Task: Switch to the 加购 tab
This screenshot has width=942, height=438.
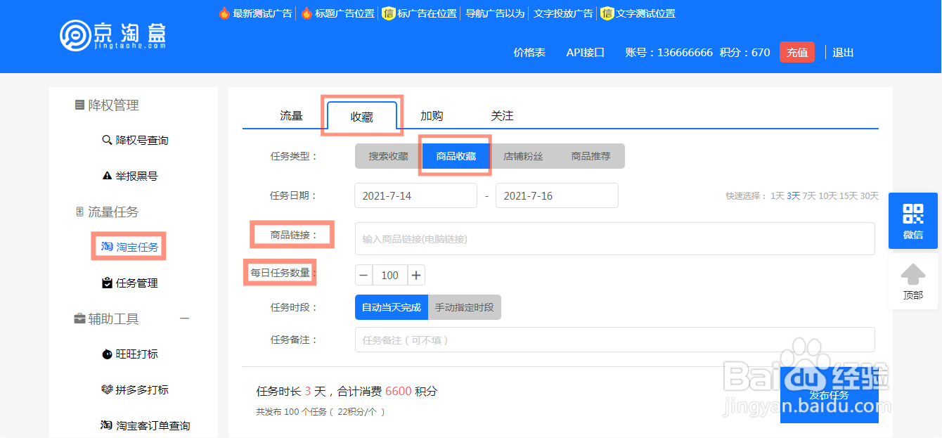Action: point(432,115)
